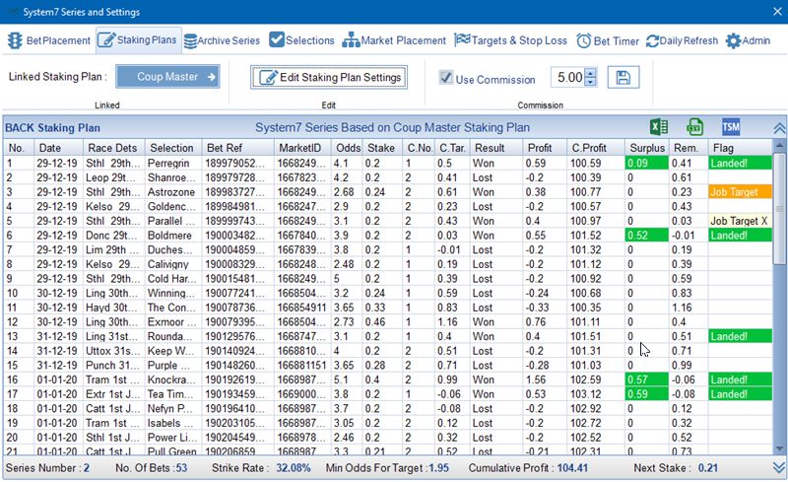This screenshot has height=482, width=788.
Task: Sort by the Stake column header
Action: click(x=382, y=148)
